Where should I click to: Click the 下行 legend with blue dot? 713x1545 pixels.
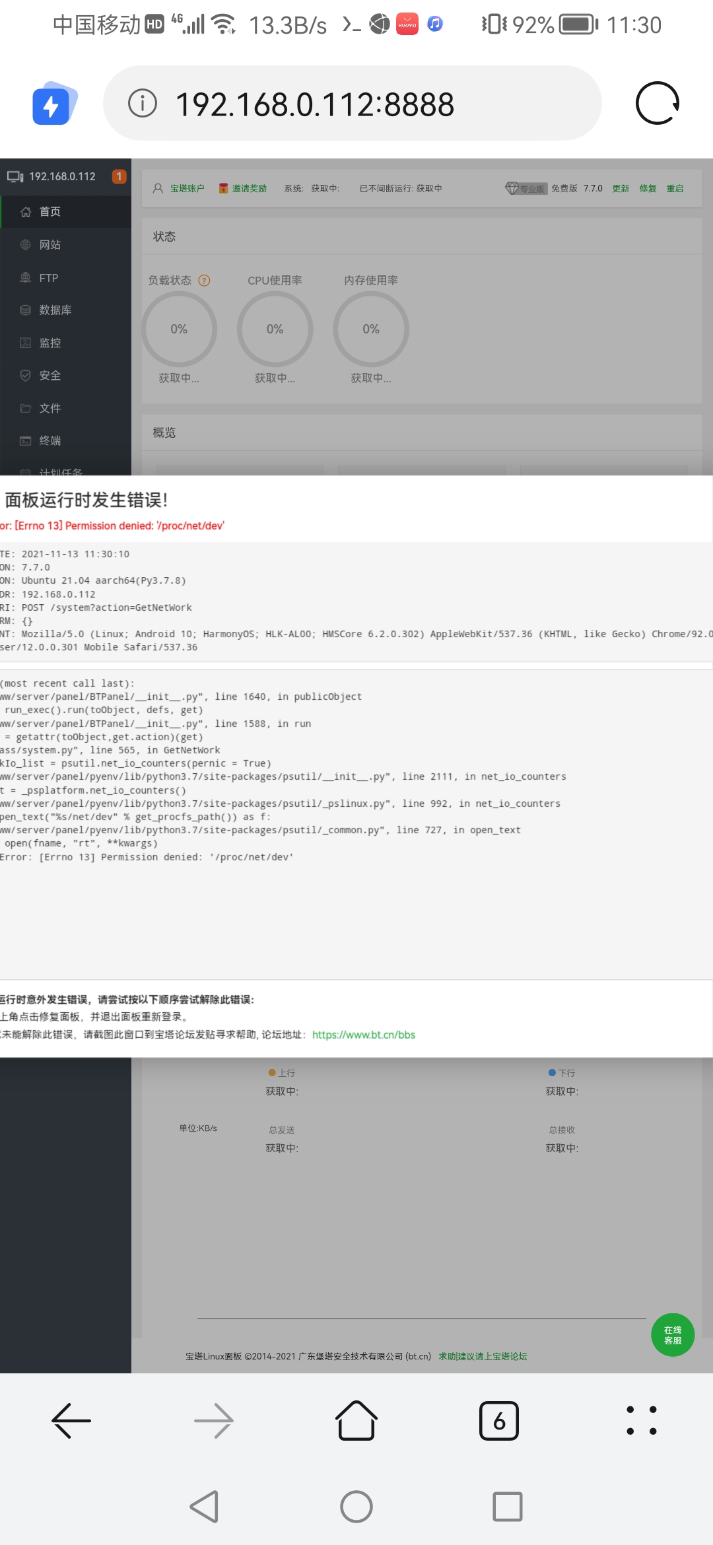562,1073
